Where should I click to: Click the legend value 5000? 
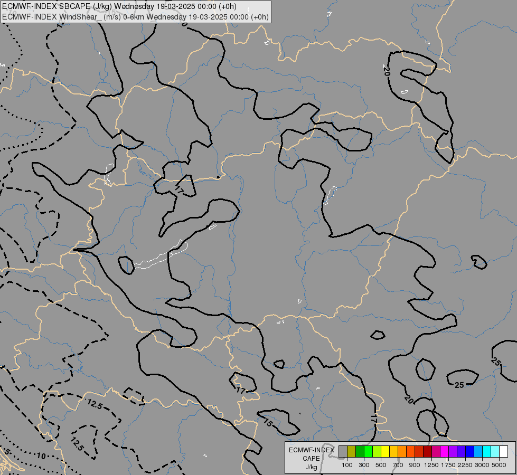pyautogui.click(x=499, y=465)
